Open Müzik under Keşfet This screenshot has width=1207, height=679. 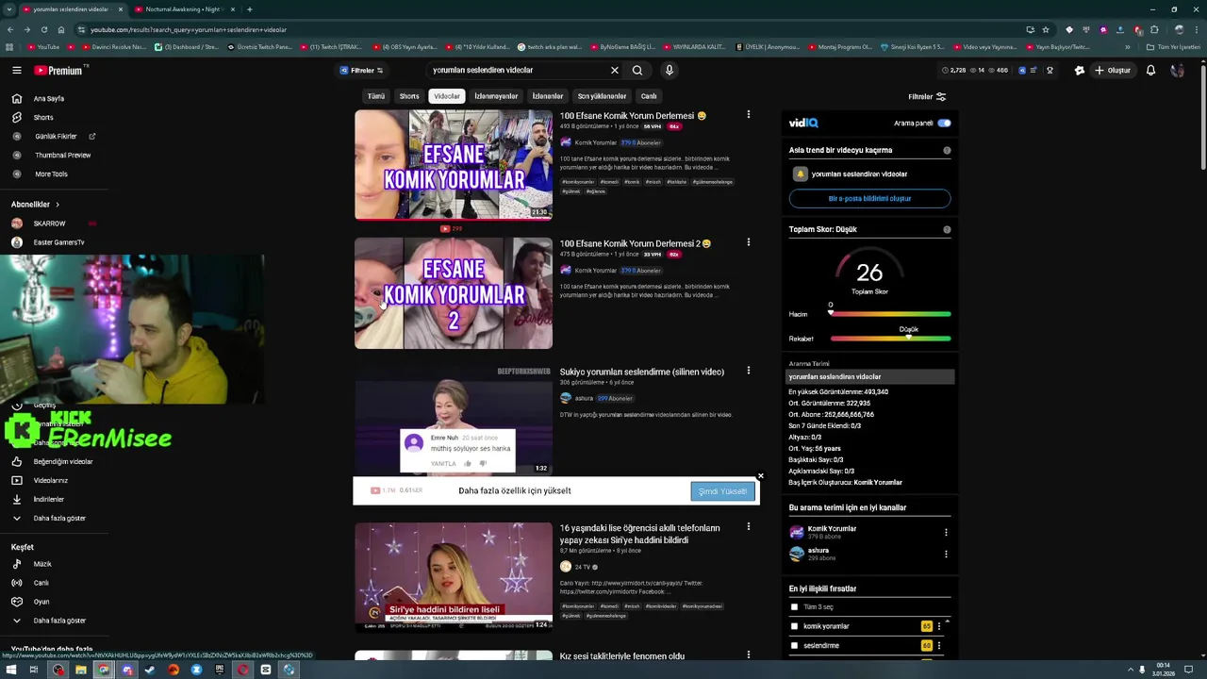42,564
